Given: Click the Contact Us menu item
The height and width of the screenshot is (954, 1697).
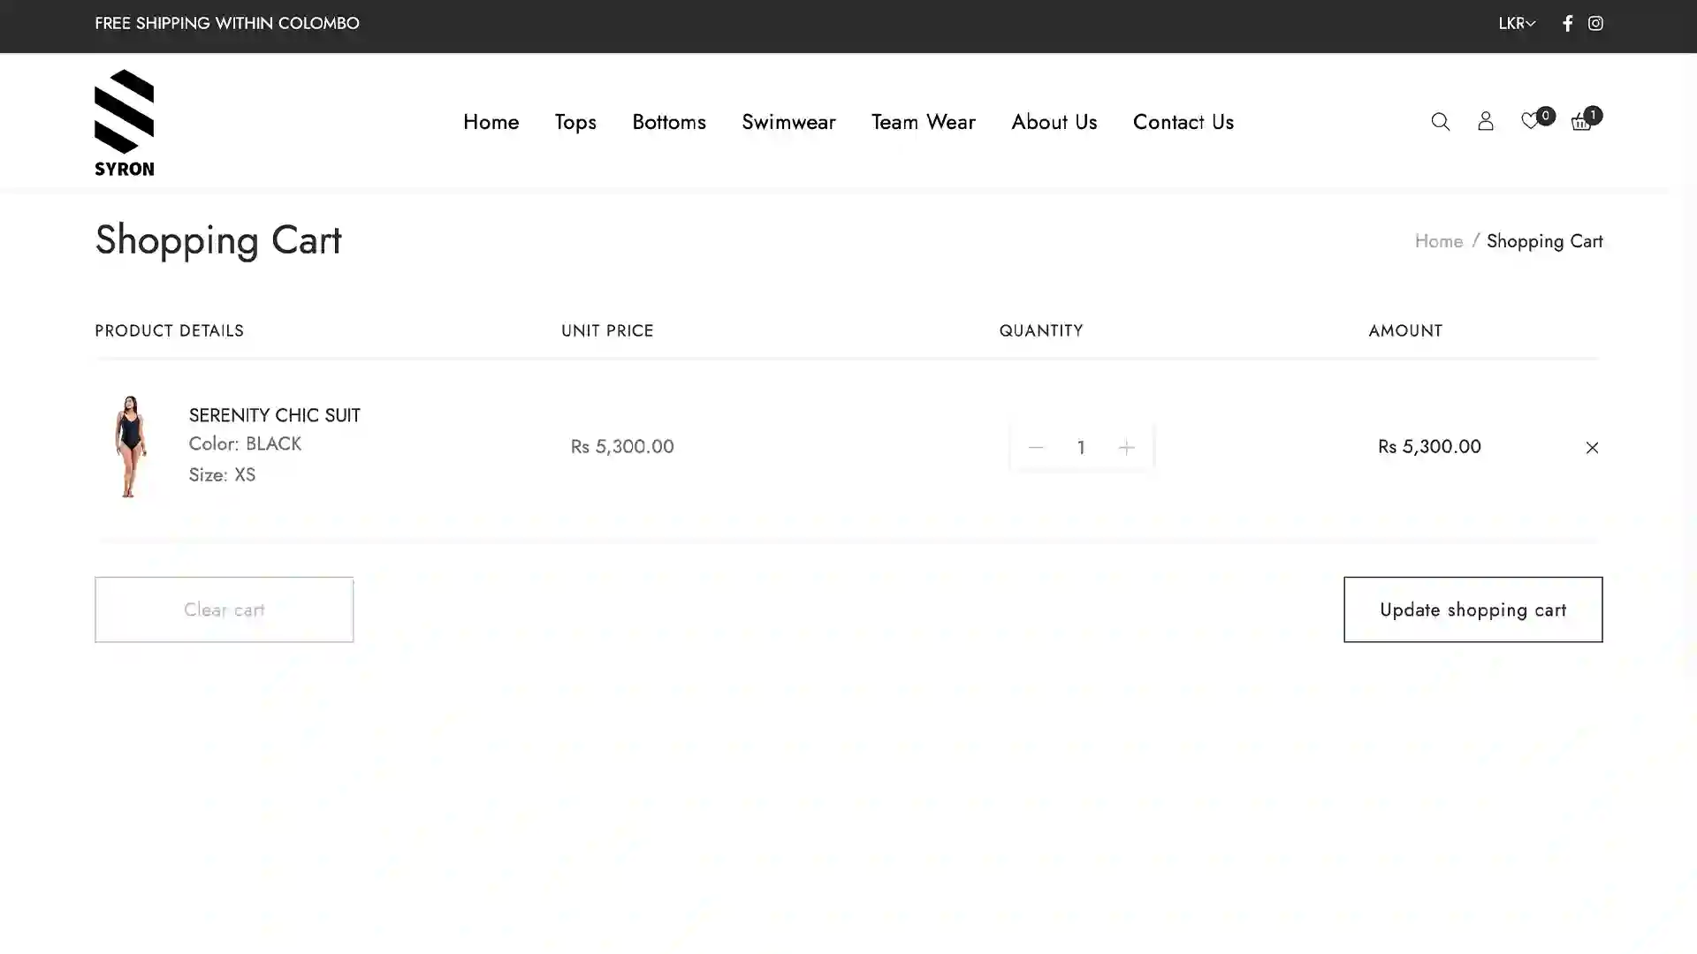Looking at the screenshot, I should click(x=1183, y=122).
